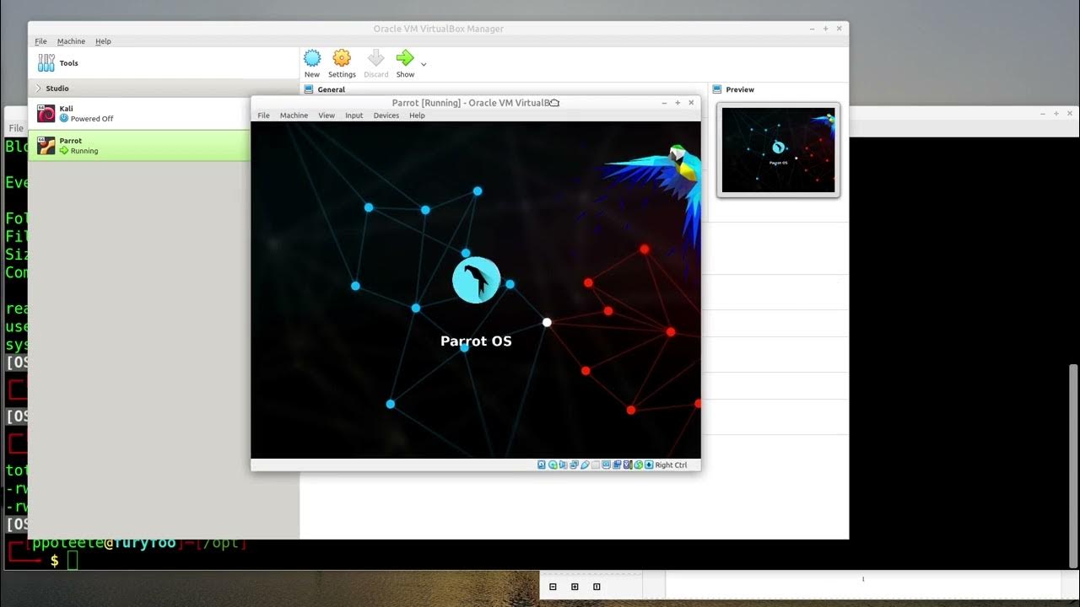The image size is (1080, 607).
Task: Expand the Studio group
Action: tap(38, 88)
